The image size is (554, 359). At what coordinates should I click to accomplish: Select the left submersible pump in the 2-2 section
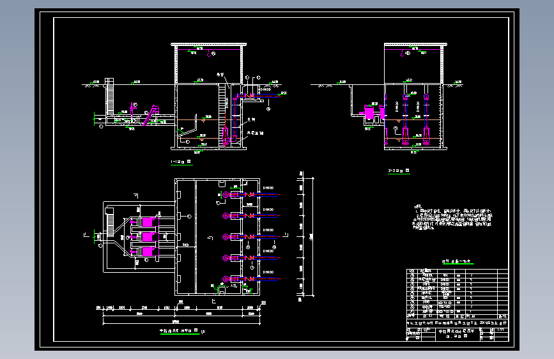point(406,136)
